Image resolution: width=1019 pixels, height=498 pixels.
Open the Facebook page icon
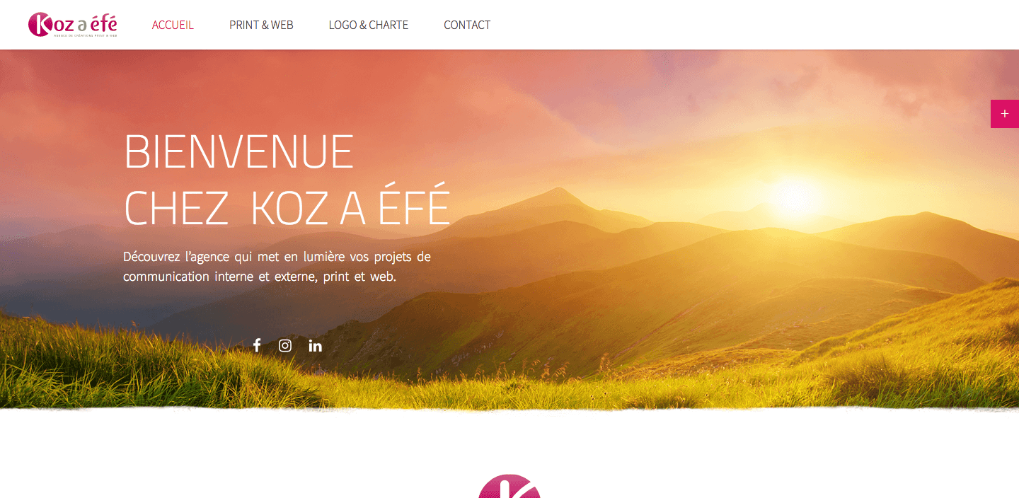coord(257,345)
